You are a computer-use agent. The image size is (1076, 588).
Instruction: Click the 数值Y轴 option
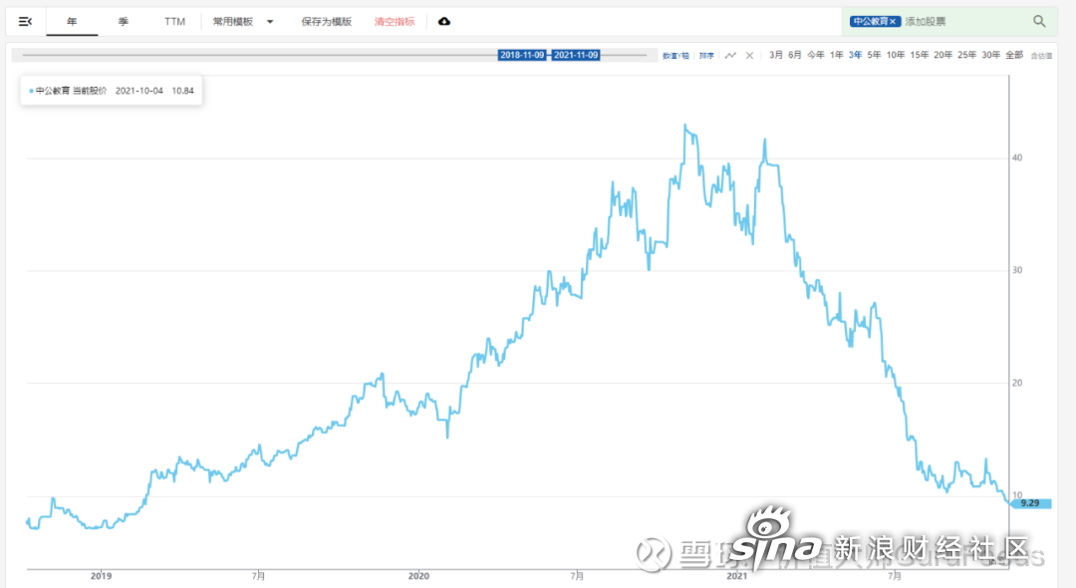675,56
